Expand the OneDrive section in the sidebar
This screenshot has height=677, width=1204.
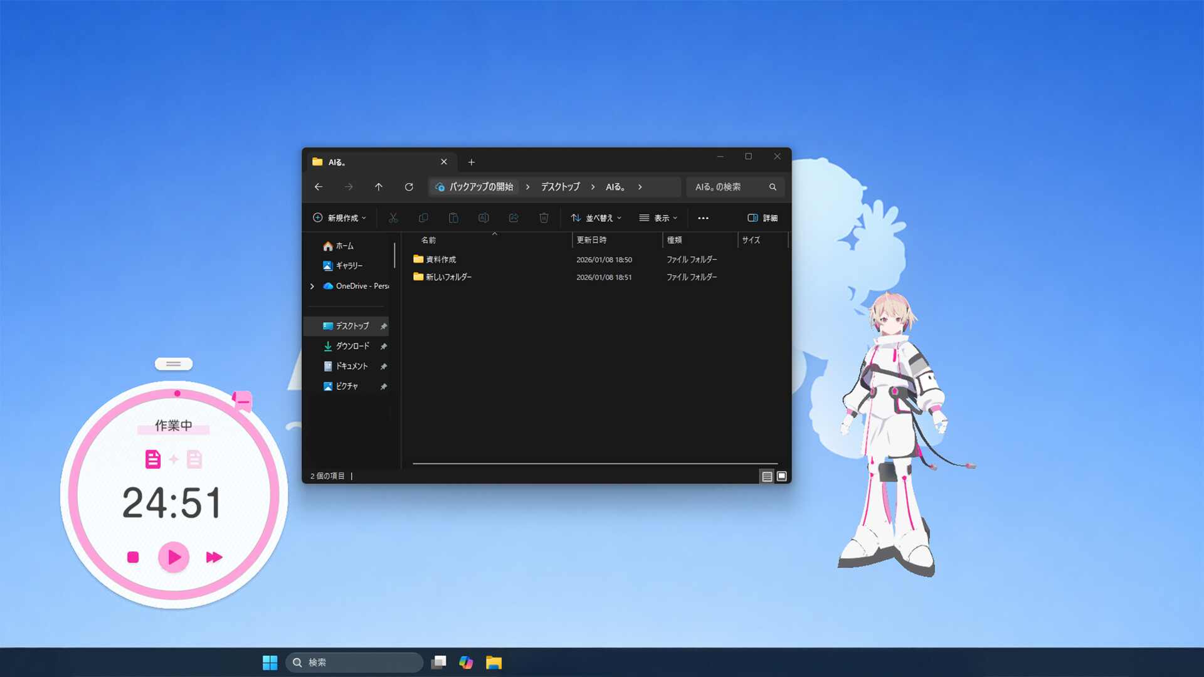pyautogui.click(x=312, y=286)
